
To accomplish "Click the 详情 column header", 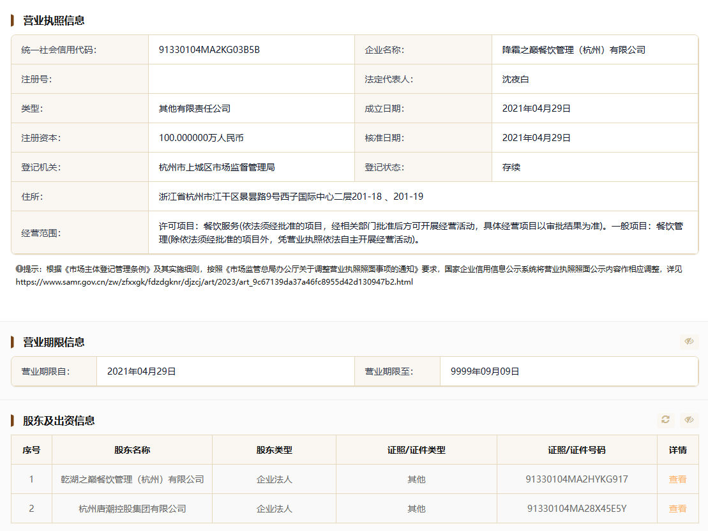I will (x=677, y=450).
